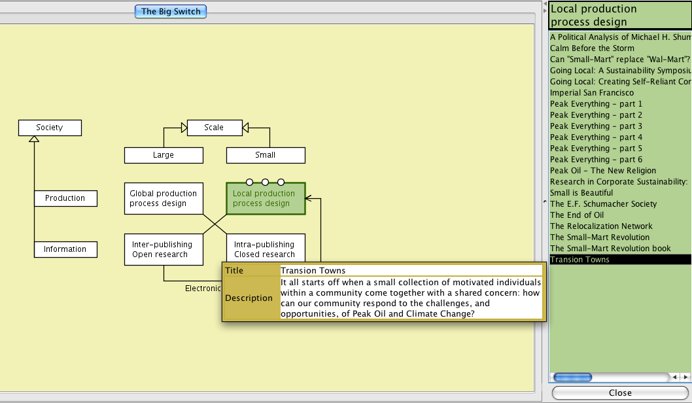Viewport: 692px width, 403px height.
Task: Click the Global production process design box
Action: [x=164, y=198]
